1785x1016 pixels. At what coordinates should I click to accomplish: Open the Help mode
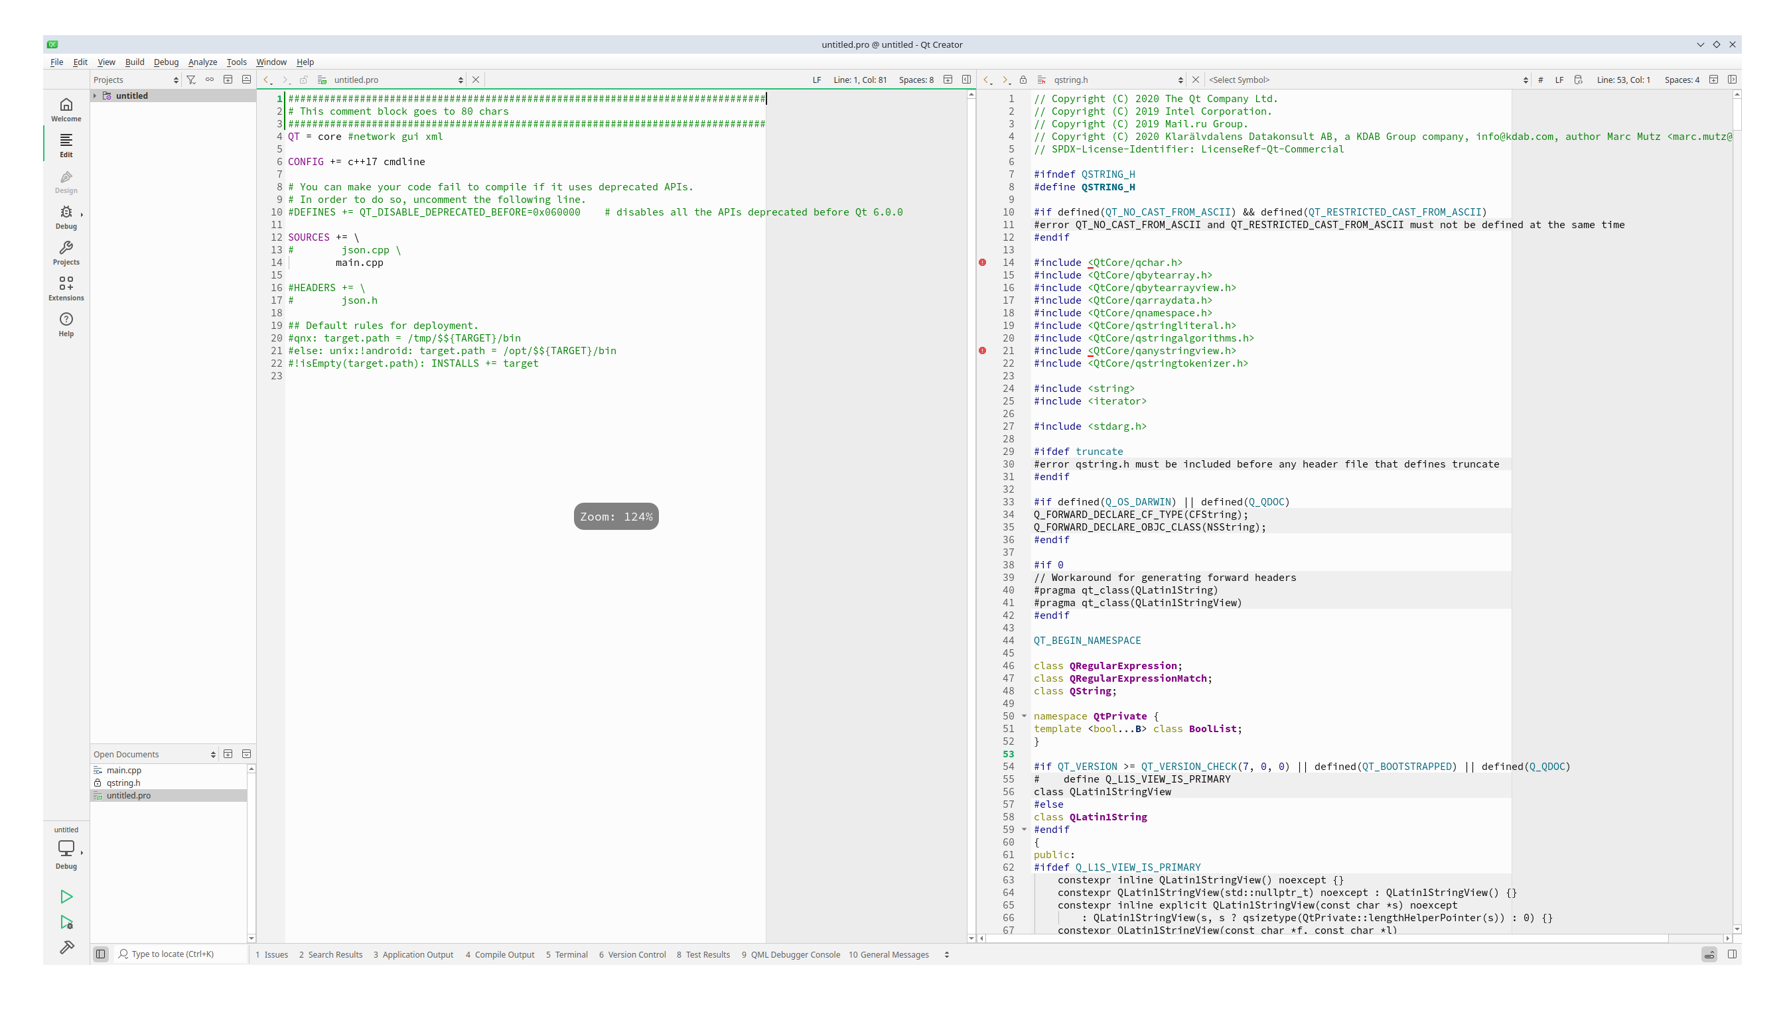pos(66,324)
